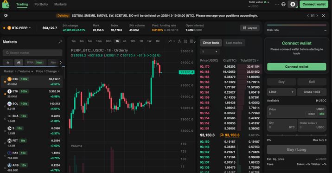The image size is (332, 173).
Task: Click the star favorites filter tab
Action: coord(8,63)
